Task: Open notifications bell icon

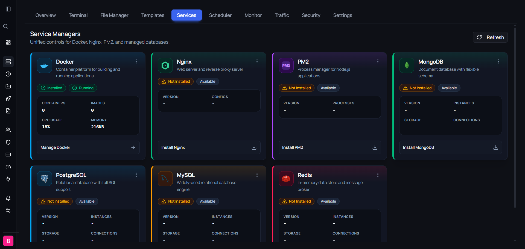Action: coord(8,198)
